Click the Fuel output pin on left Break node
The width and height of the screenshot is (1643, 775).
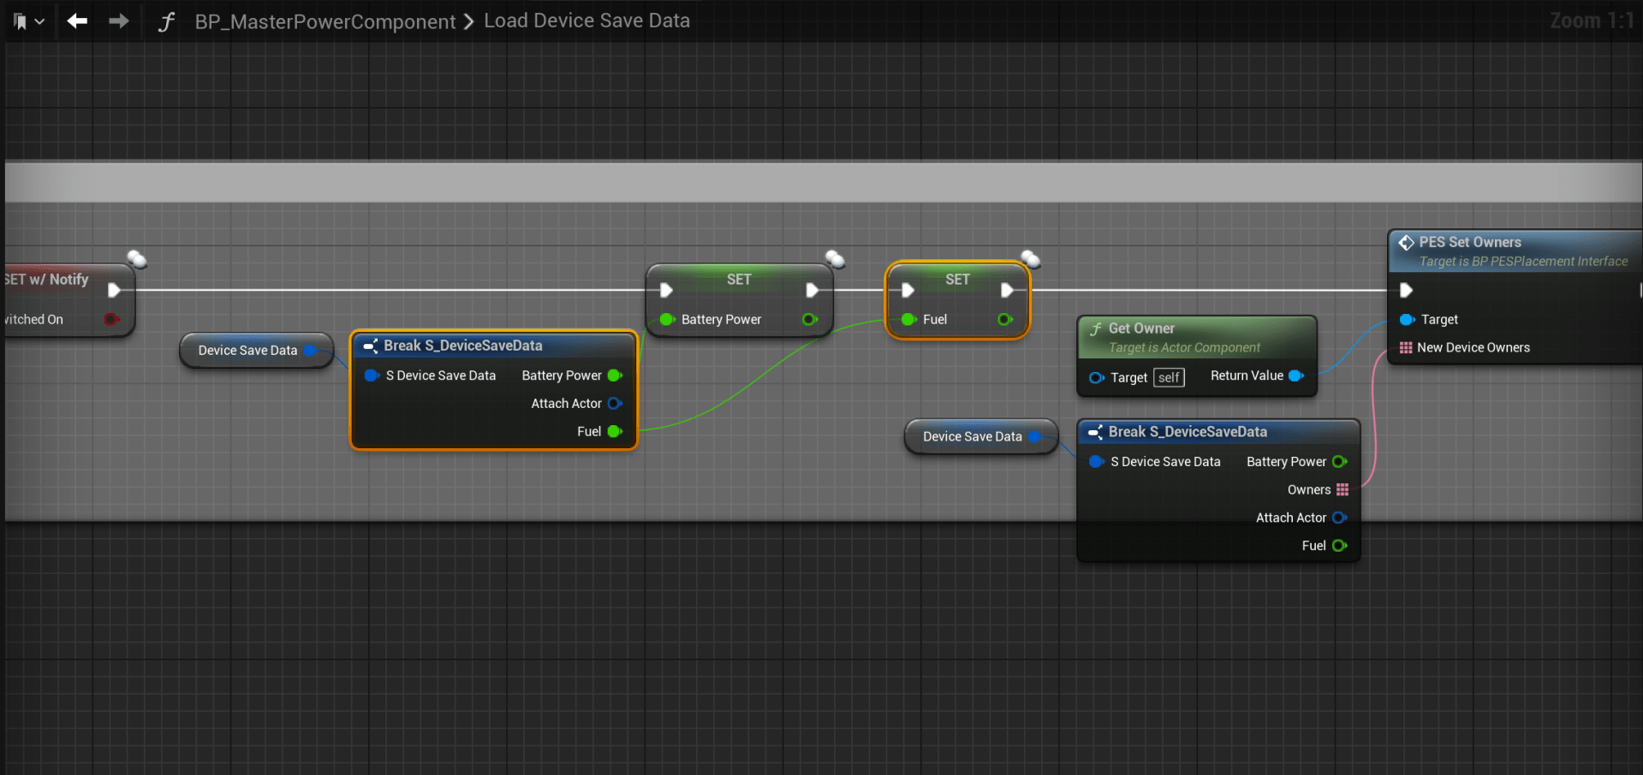[614, 431]
